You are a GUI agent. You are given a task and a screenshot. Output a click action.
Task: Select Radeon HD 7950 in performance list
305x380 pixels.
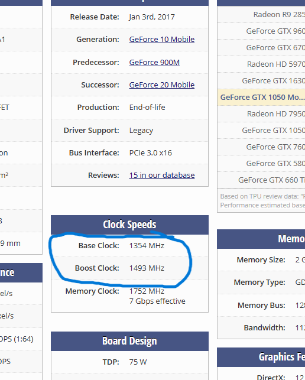[276, 113]
